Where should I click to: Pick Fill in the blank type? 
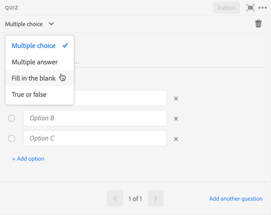point(34,78)
